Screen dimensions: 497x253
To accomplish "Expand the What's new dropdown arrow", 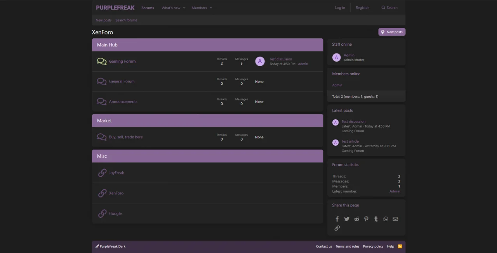I will pos(184,8).
